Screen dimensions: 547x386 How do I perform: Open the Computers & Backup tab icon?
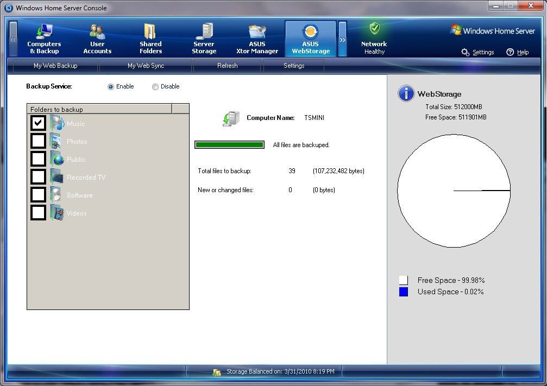(x=44, y=31)
